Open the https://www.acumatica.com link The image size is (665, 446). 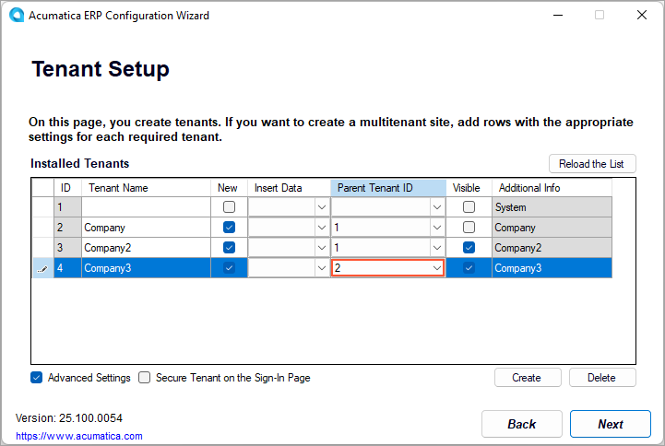[79, 436]
